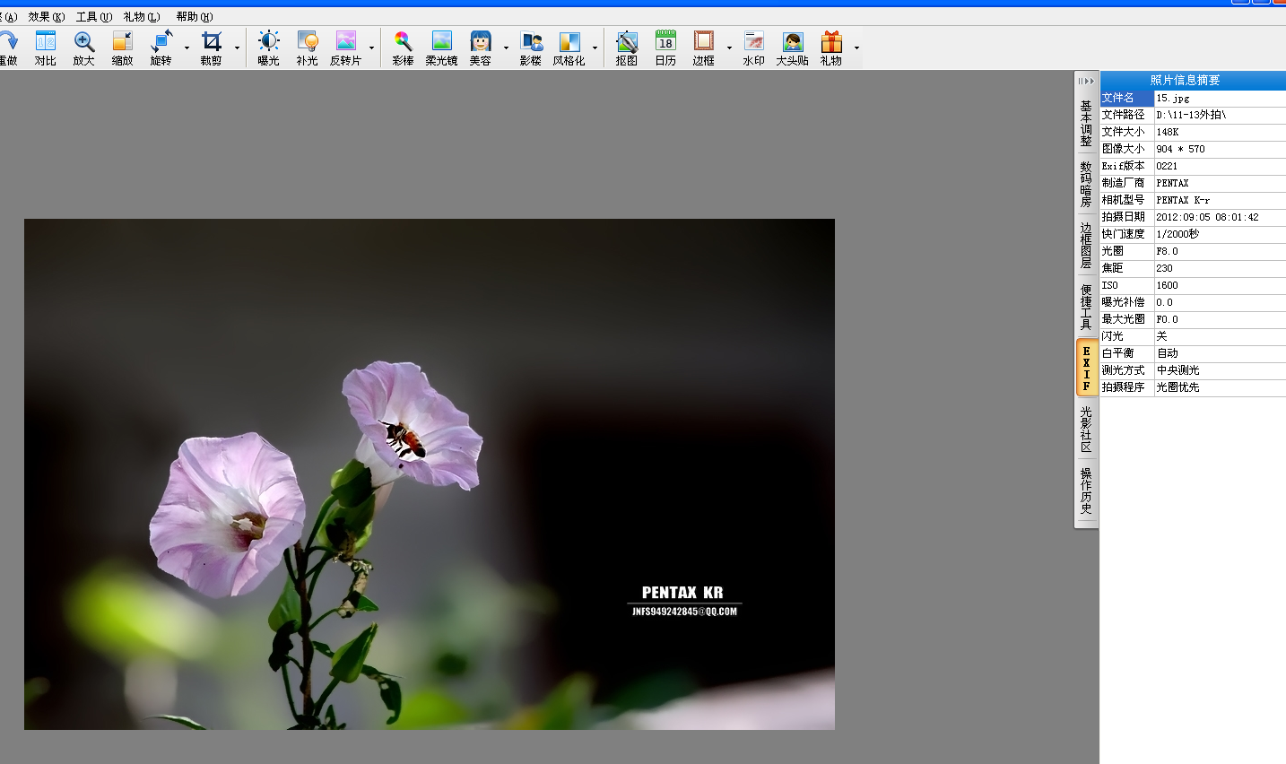Open the 美容 (Beautify) tool

(482, 47)
